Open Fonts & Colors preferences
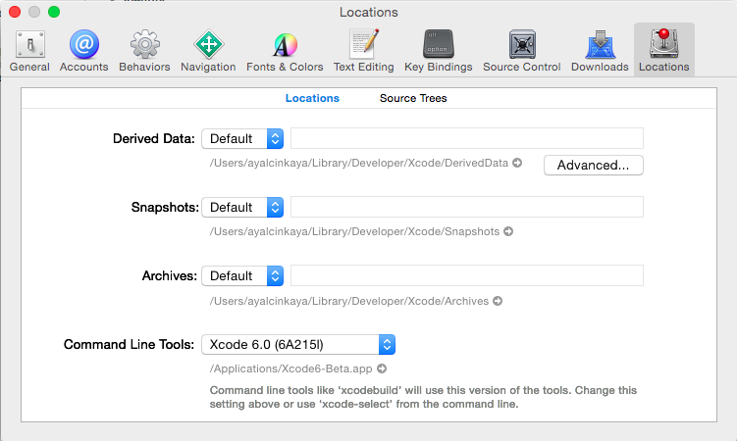The height and width of the screenshot is (441, 737). point(285,51)
